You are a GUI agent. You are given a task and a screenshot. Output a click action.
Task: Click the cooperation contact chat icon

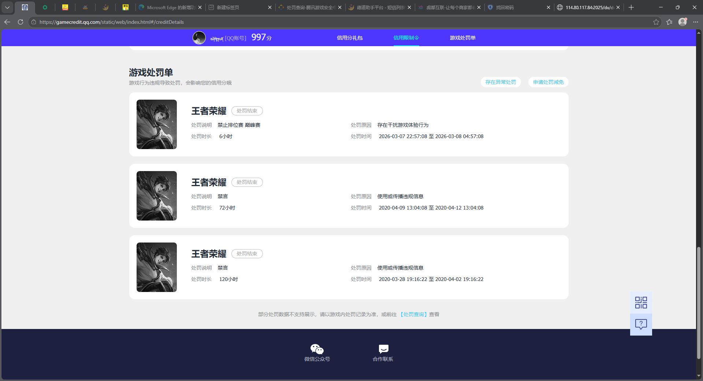pos(383,349)
